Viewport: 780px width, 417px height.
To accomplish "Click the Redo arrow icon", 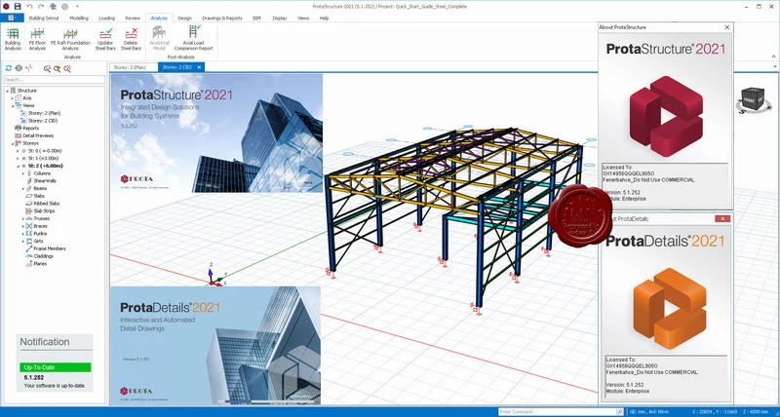I will pos(41,6).
